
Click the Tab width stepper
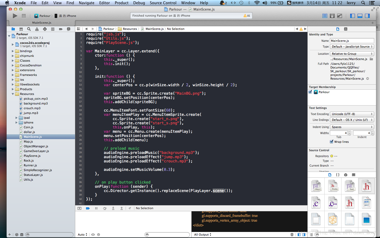pos(350,133)
